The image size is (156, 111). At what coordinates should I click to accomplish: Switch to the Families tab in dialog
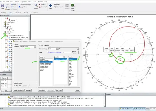[x=47, y=45]
